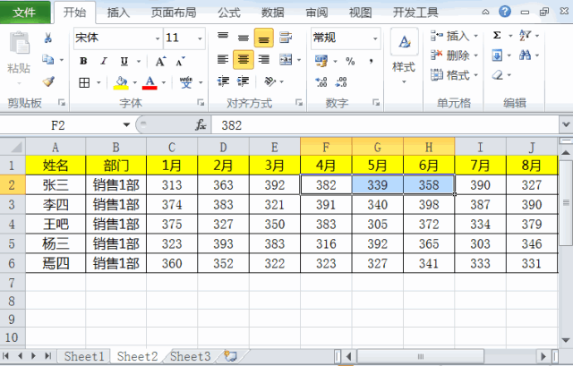Image resolution: width=573 pixels, height=366 pixels.
Task: Click the 删除 (Delete cells) button
Action: pos(454,55)
